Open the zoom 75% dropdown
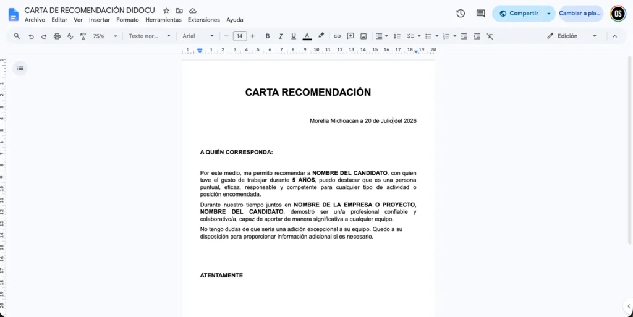This screenshot has width=633, height=317. point(104,36)
